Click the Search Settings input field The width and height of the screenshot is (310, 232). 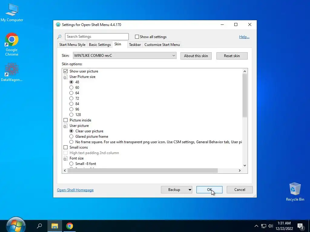point(97,37)
